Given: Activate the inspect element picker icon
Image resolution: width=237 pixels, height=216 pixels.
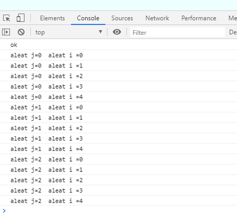Looking at the screenshot, I should point(7,18).
